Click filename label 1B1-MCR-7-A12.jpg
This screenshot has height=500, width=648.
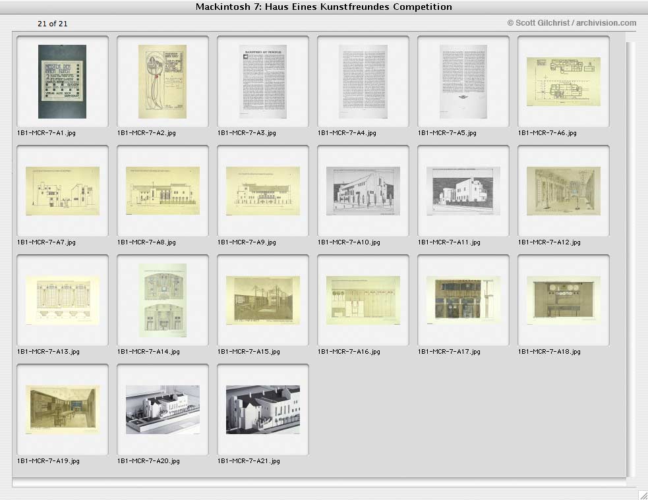pyautogui.click(x=550, y=242)
